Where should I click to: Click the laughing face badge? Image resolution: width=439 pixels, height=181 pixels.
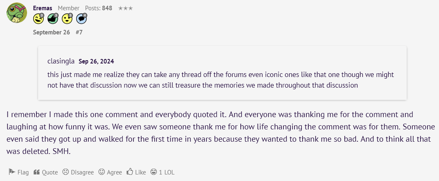pyautogui.click(x=38, y=19)
